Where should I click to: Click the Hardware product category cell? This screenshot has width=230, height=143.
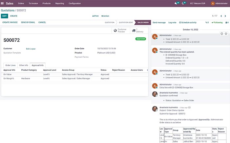click(x=26, y=78)
